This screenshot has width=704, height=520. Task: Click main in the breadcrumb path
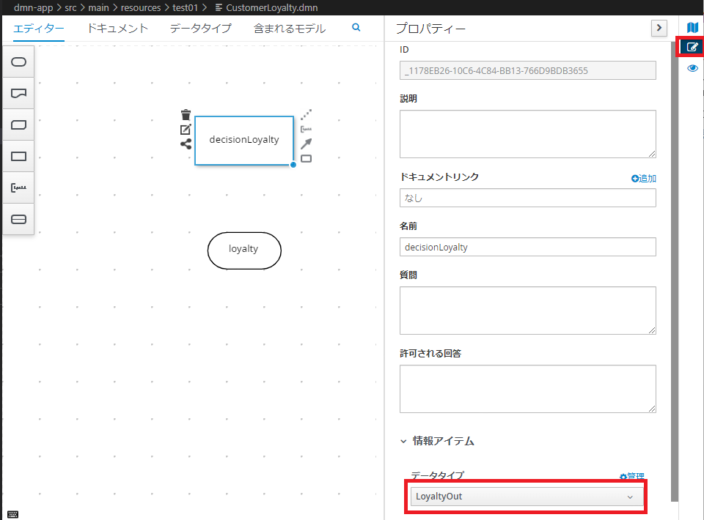[x=99, y=7]
